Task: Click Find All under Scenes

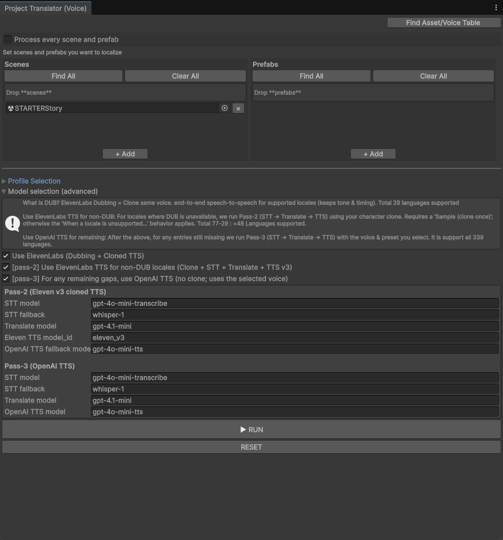Action: pyautogui.click(x=63, y=76)
